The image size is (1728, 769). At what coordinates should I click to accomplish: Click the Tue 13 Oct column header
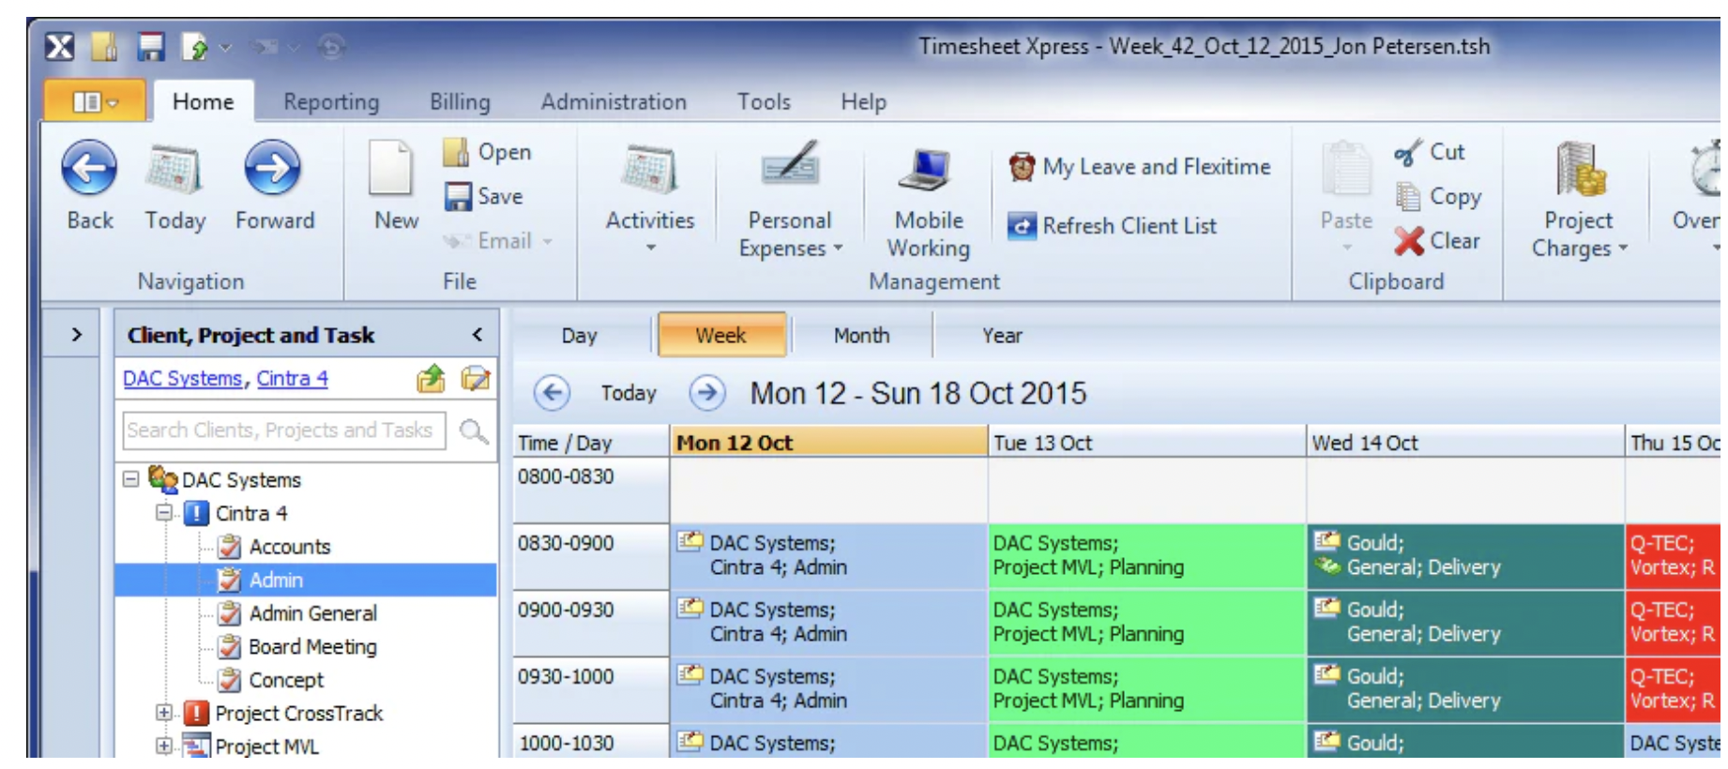pyautogui.click(x=1146, y=442)
